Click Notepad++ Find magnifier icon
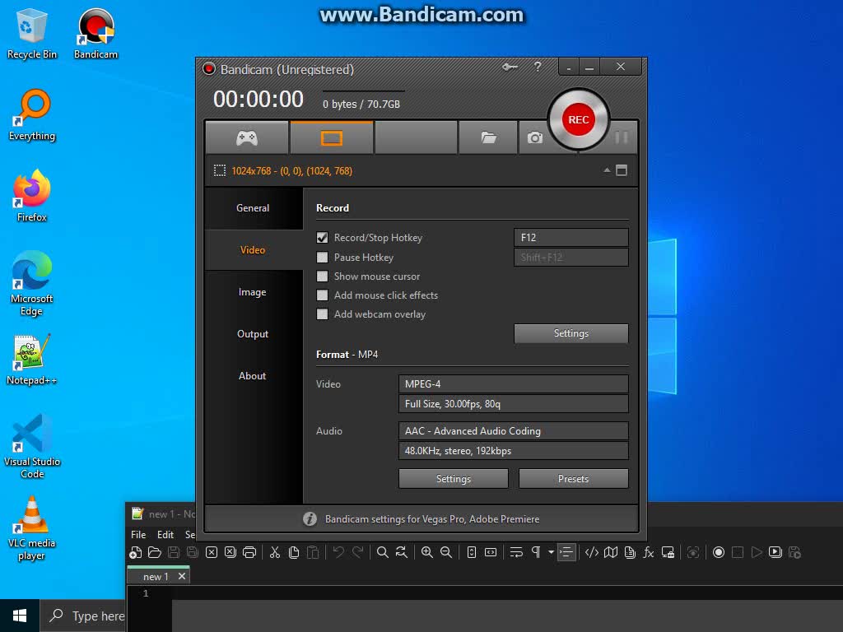The image size is (843, 632). pyautogui.click(x=382, y=552)
